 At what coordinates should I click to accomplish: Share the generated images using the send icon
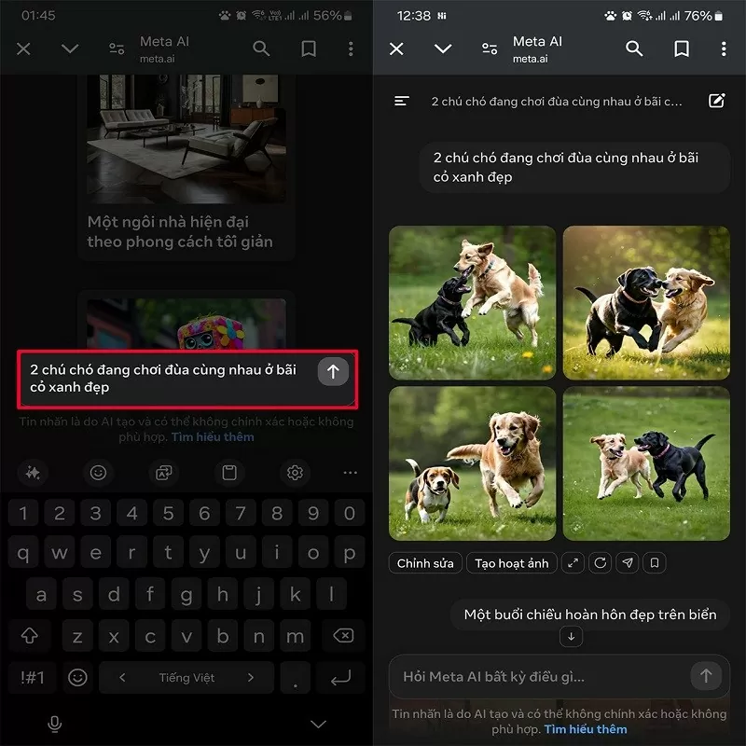click(627, 563)
